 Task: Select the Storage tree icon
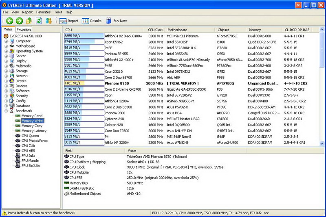[12, 71]
